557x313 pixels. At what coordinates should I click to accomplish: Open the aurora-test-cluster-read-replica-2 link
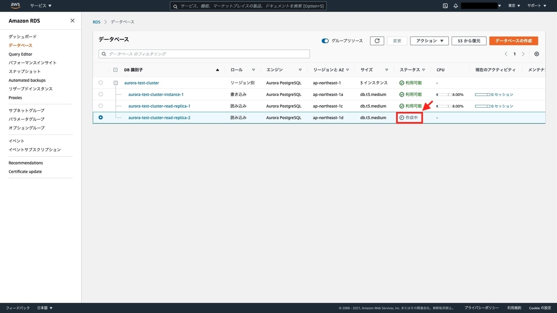tap(159, 118)
